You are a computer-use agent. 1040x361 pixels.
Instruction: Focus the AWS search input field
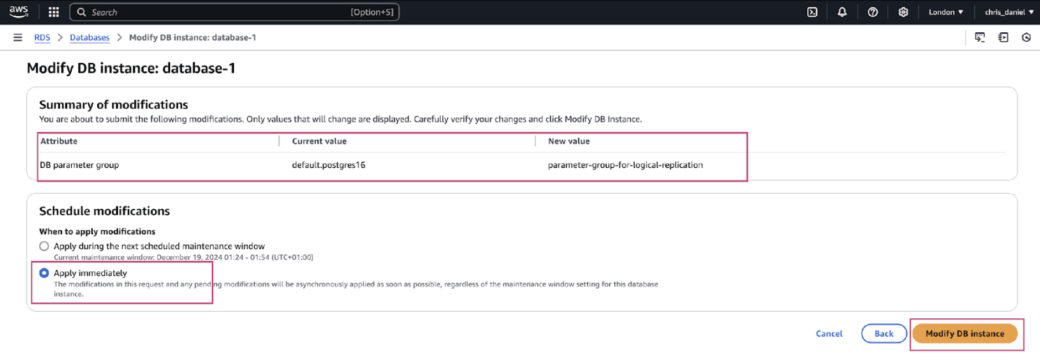point(234,12)
